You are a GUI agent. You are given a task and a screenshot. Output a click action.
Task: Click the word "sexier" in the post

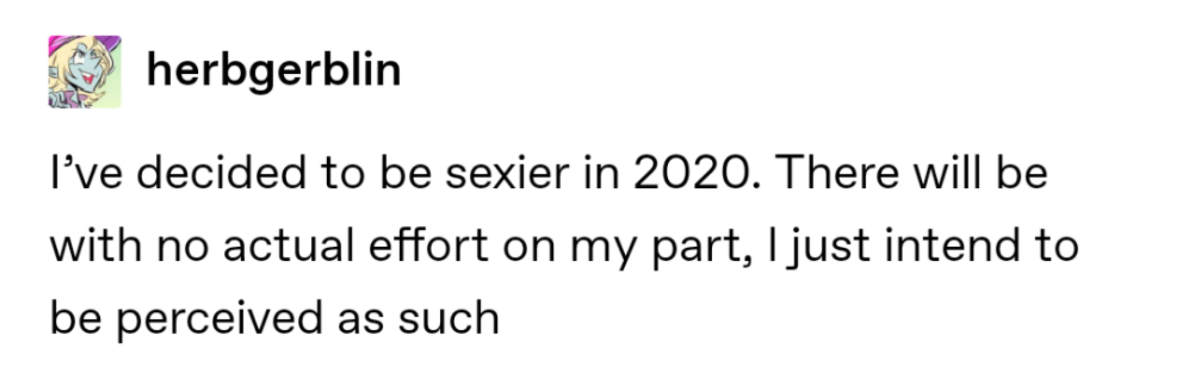tap(508, 173)
